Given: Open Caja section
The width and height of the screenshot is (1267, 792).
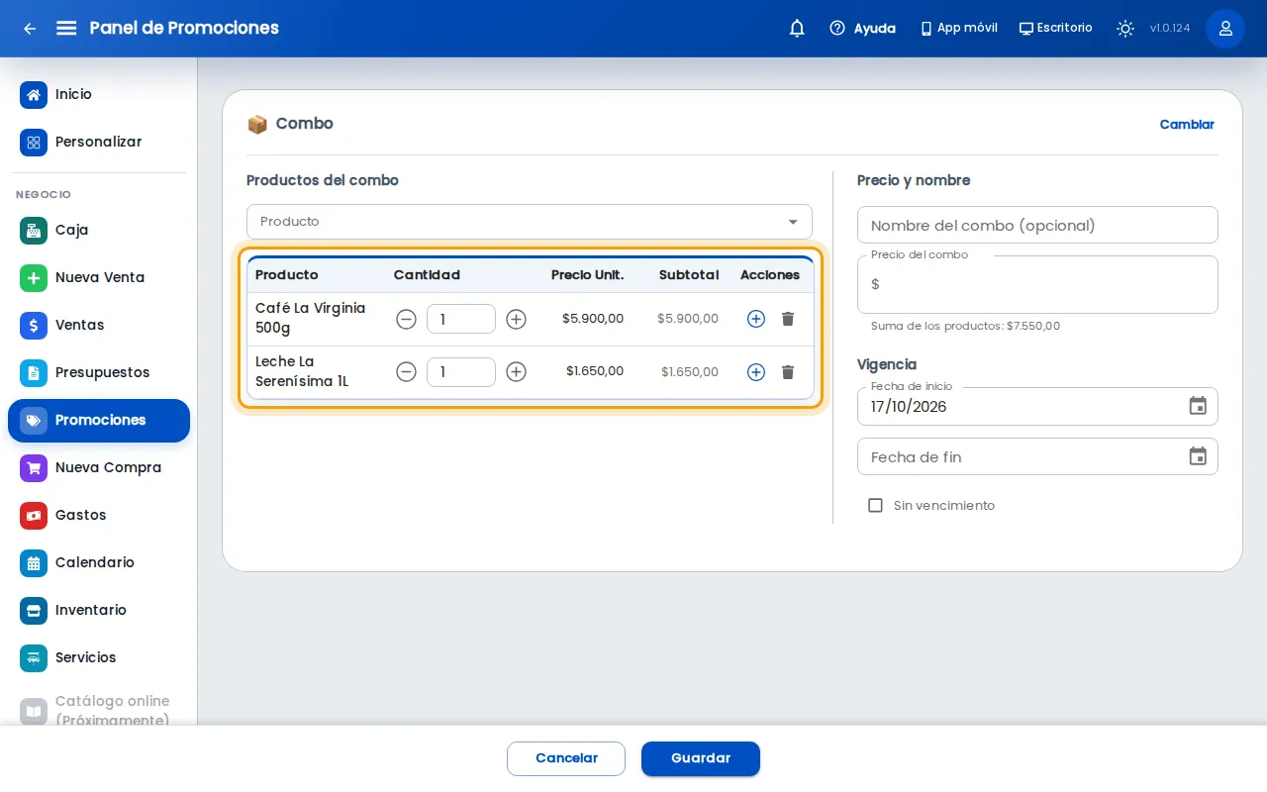Looking at the screenshot, I should [99, 231].
